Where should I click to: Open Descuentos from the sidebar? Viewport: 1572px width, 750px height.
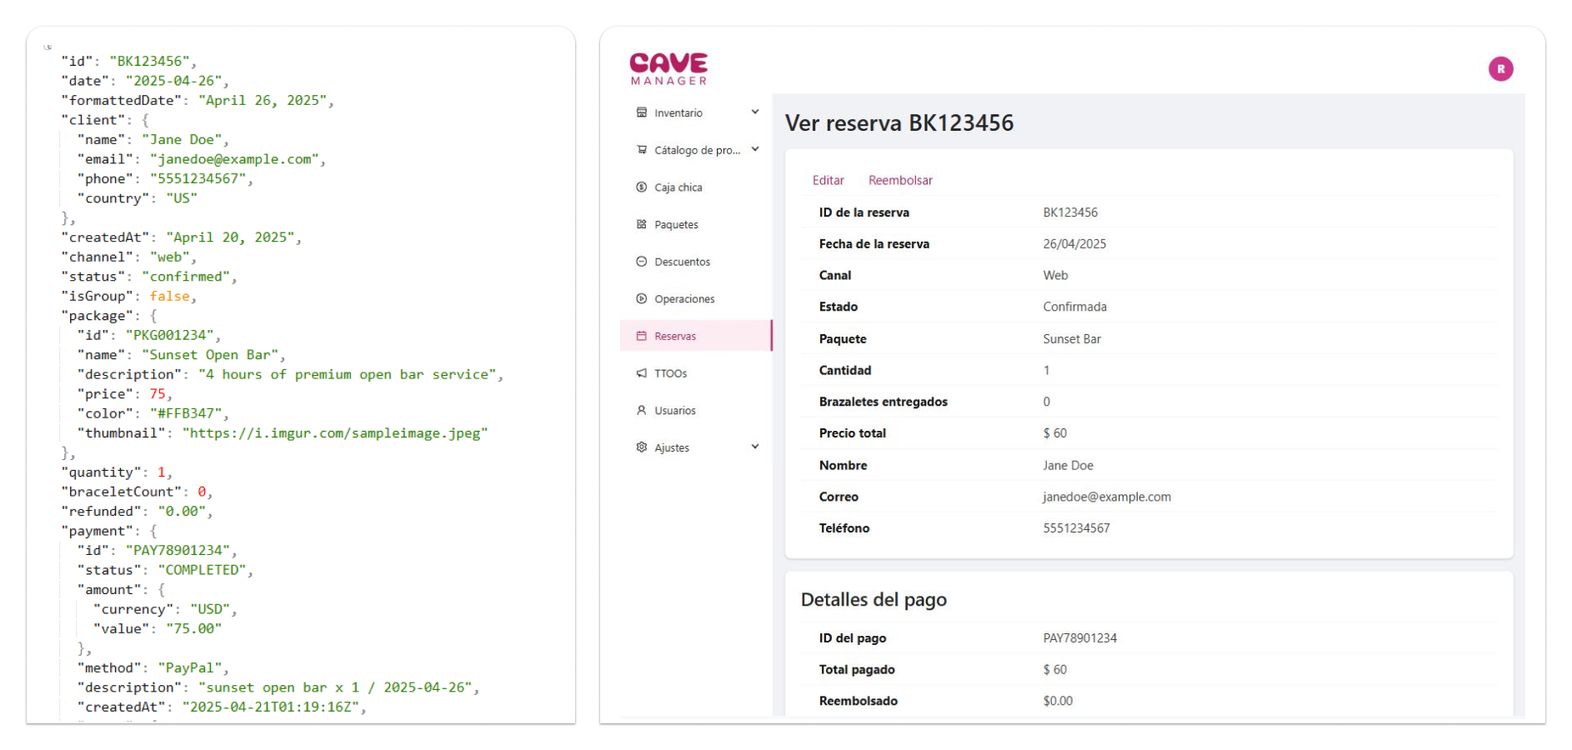click(x=696, y=262)
